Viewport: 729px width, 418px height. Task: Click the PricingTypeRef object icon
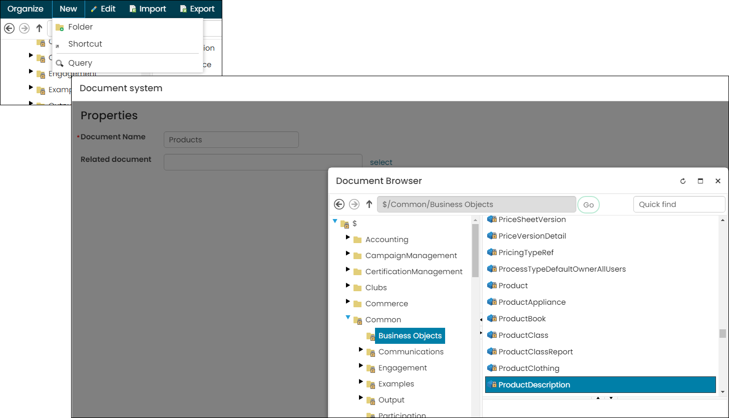[492, 253]
